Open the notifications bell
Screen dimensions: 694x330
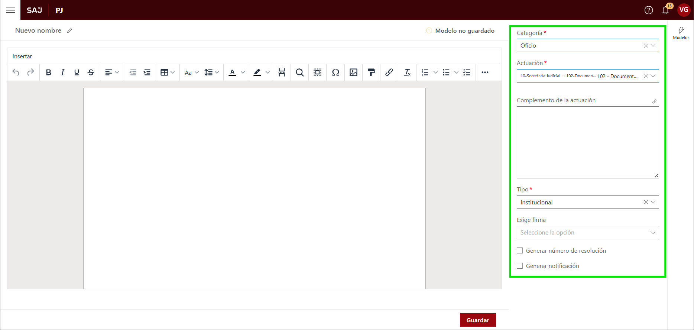pyautogui.click(x=665, y=10)
